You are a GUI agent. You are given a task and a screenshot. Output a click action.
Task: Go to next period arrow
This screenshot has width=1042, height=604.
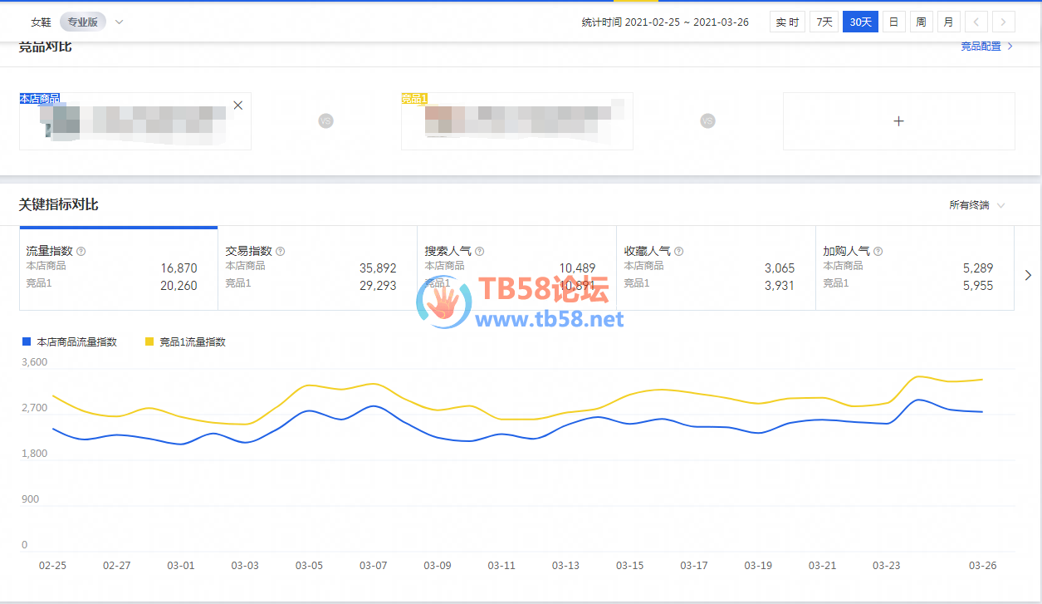(1004, 22)
